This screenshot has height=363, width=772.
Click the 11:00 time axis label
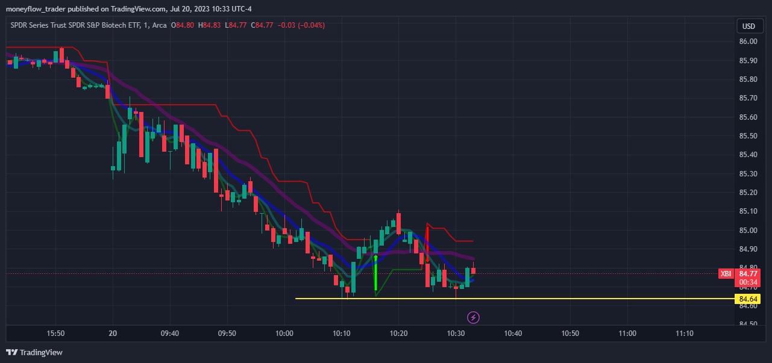(x=627, y=333)
